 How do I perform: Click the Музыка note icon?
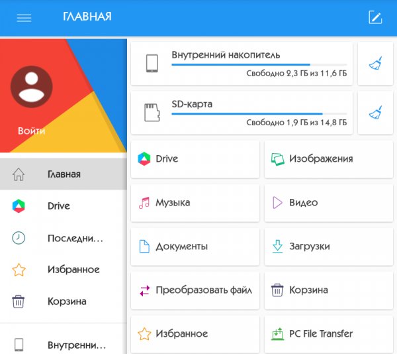coord(144,203)
